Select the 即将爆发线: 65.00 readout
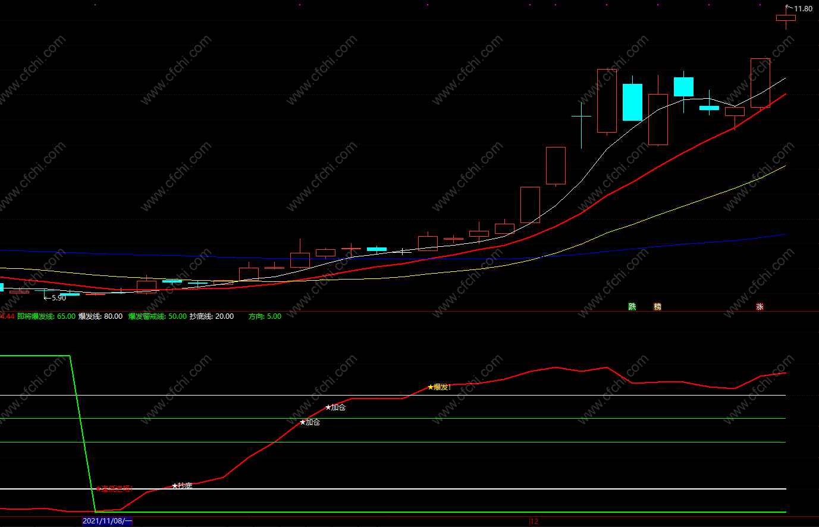This screenshot has width=819, height=527. tap(46, 316)
